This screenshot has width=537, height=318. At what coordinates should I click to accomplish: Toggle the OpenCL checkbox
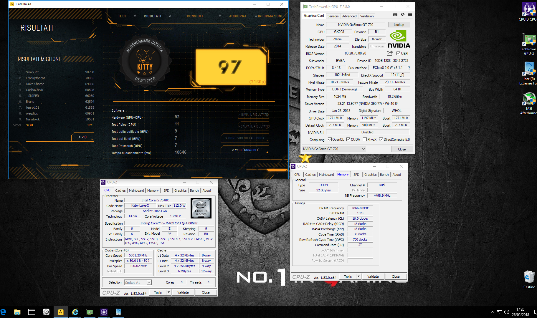(x=330, y=140)
